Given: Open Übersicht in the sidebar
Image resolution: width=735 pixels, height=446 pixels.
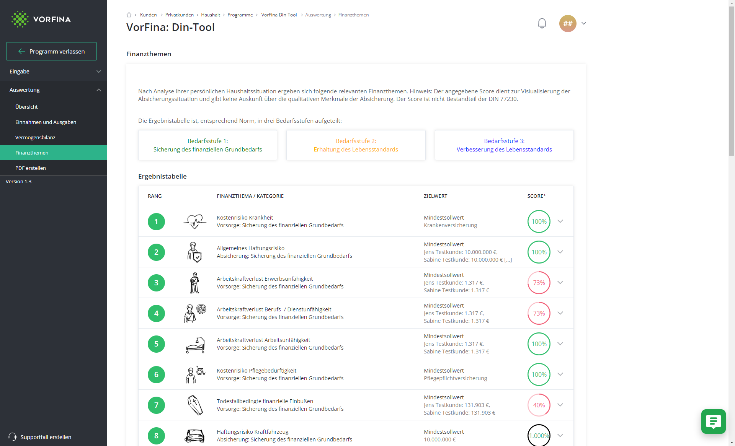Looking at the screenshot, I should point(53,107).
